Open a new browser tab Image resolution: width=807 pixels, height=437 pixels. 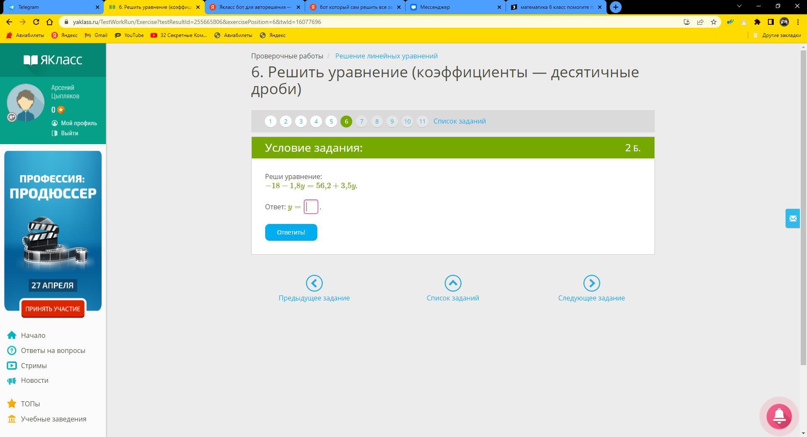click(x=616, y=7)
